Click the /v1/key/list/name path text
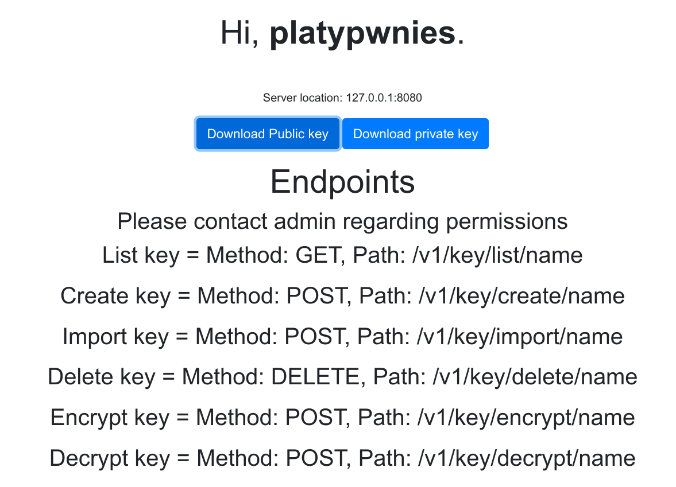The height and width of the screenshot is (487, 676). pos(498,255)
